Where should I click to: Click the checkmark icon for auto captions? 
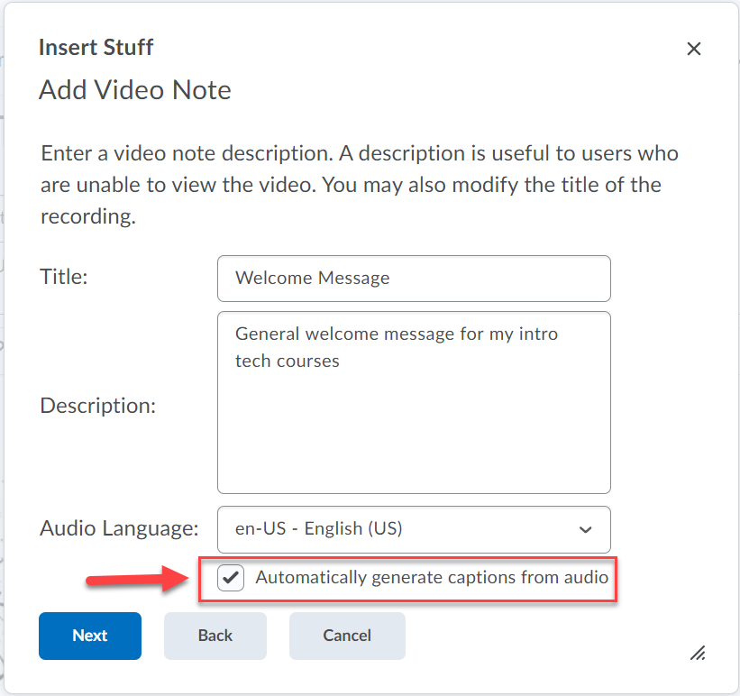tap(232, 578)
